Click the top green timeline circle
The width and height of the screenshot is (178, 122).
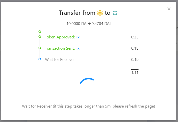tap(40, 32)
